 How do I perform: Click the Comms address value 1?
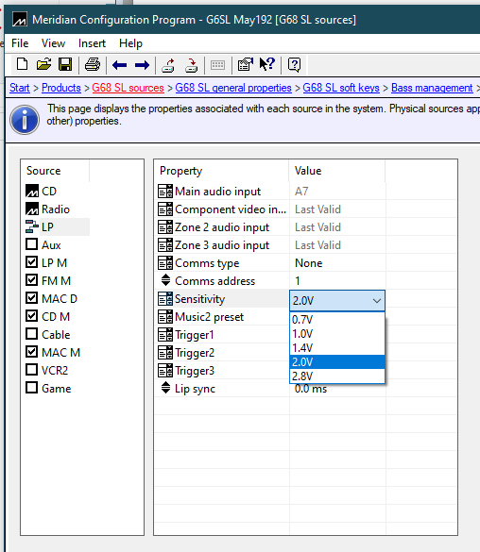[298, 281]
